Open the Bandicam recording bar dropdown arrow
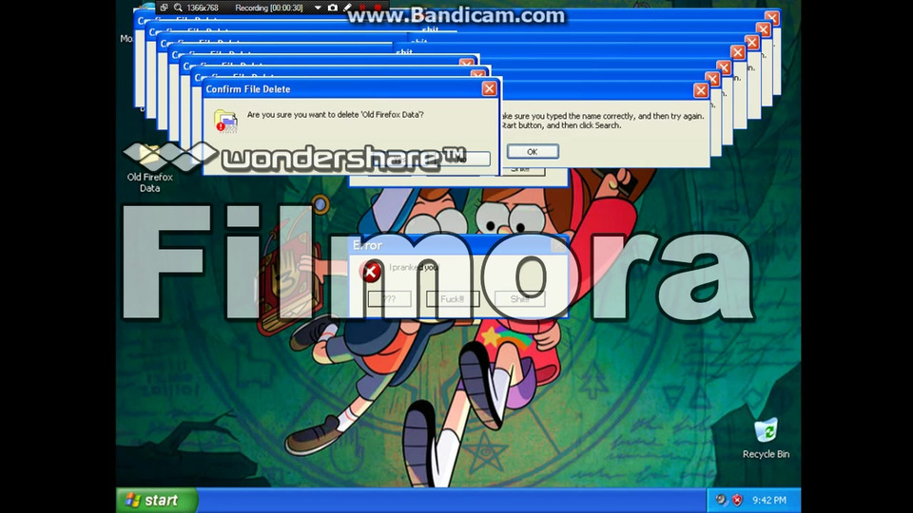 pyautogui.click(x=318, y=9)
